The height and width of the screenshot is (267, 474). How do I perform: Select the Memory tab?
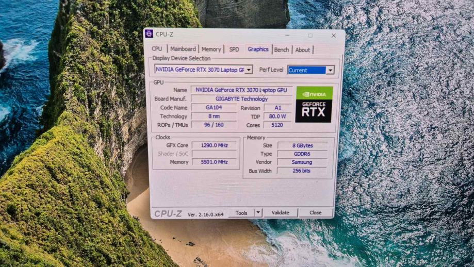pos(211,49)
